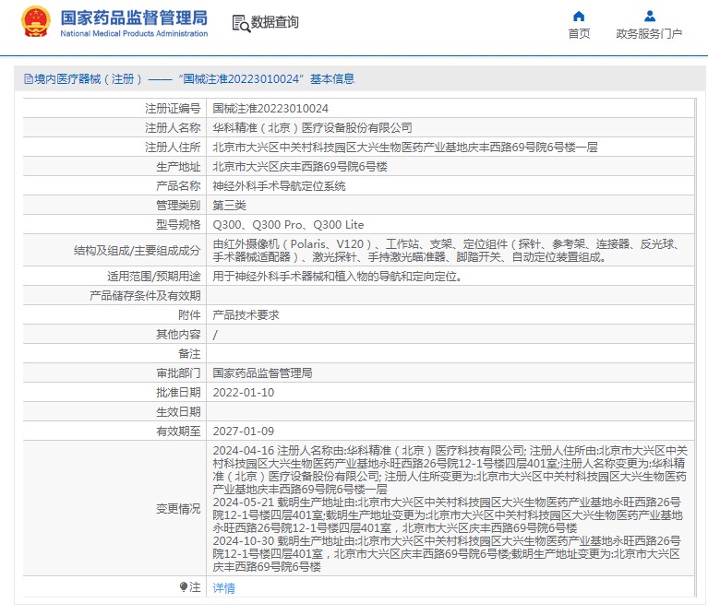This screenshot has width=708, height=615.
Task: Click product name 神经外科手术导航定位系统 cell
Action: coord(279,185)
